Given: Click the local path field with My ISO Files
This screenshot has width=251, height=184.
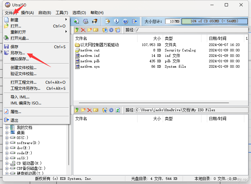Looking at the screenshot, I should point(192,110).
